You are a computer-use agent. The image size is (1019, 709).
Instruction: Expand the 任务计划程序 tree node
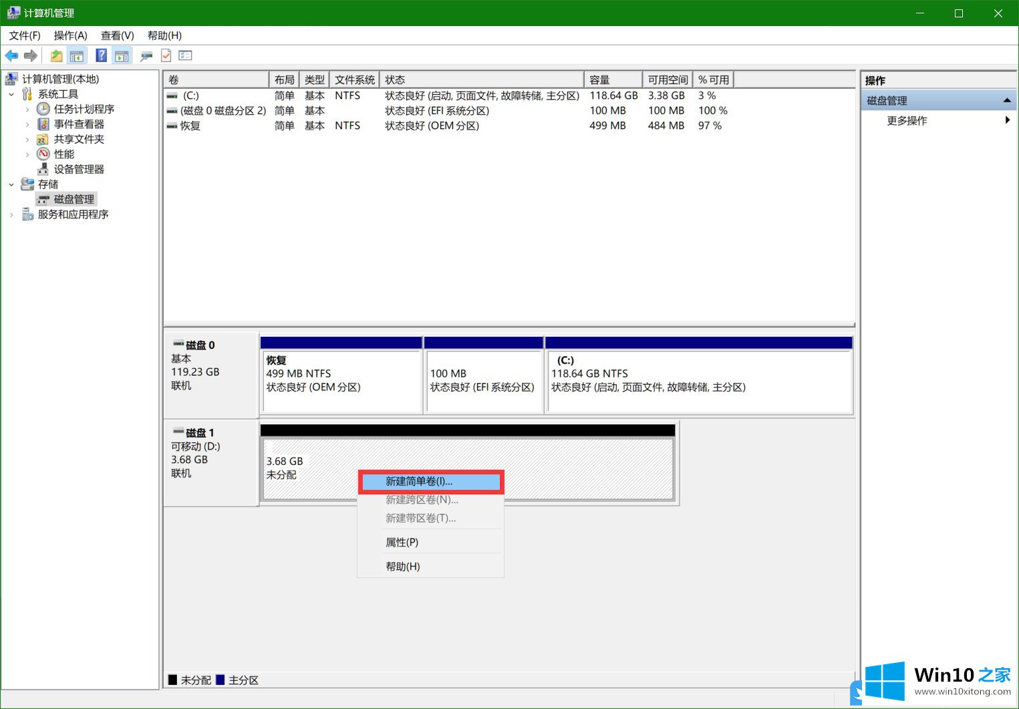[27, 109]
